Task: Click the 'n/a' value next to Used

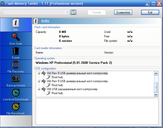Action: [130, 32]
